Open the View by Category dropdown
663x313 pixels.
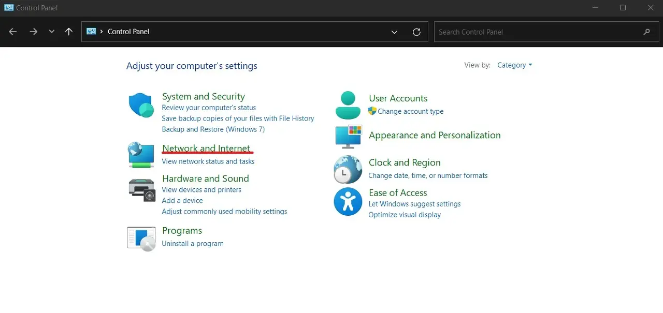(x=514, y=65)
